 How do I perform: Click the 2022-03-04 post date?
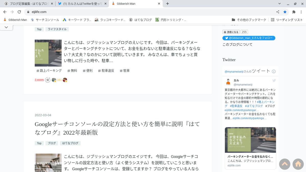[43, 115]
